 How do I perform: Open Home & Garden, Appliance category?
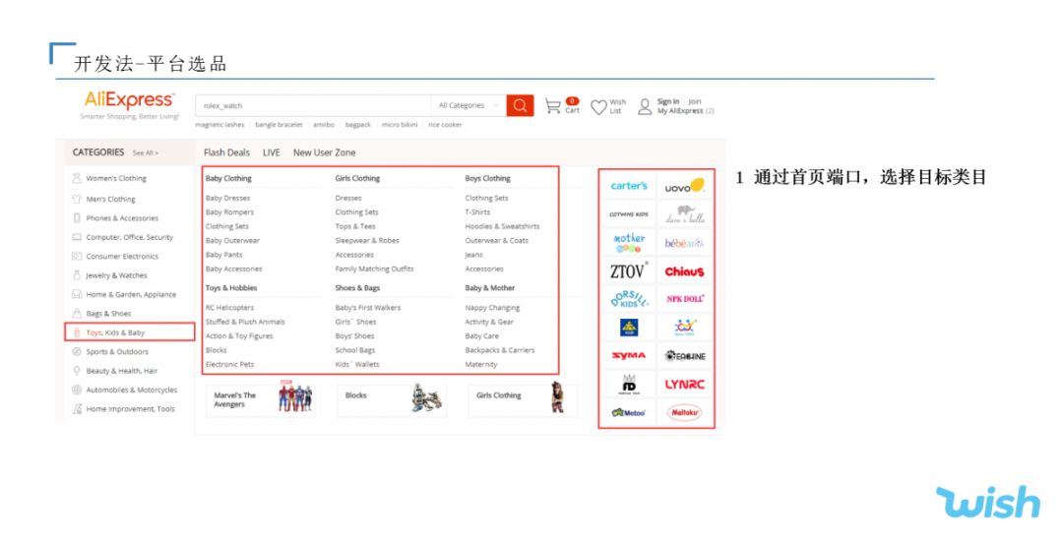pos(131,295)
